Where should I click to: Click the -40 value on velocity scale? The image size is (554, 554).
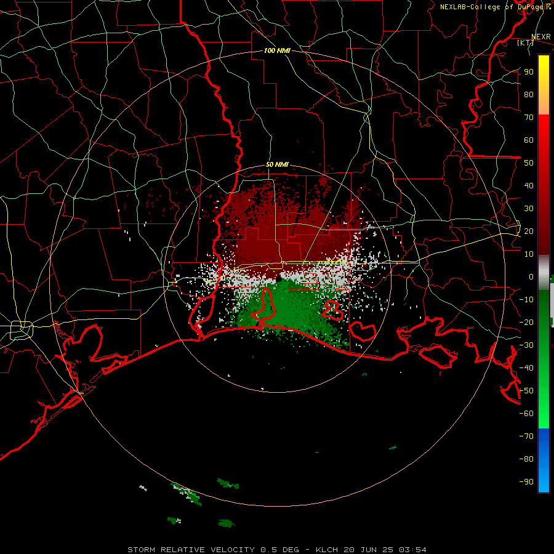click(526, 368)
